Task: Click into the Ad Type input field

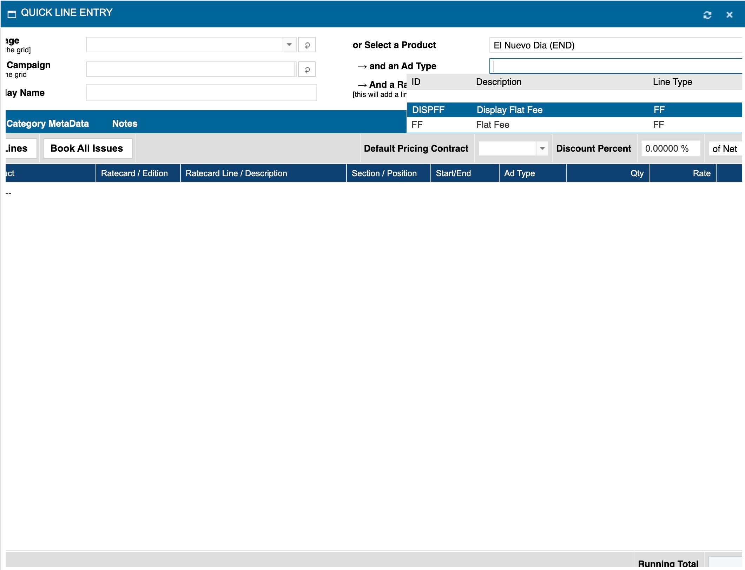Action: coord(614,66)
